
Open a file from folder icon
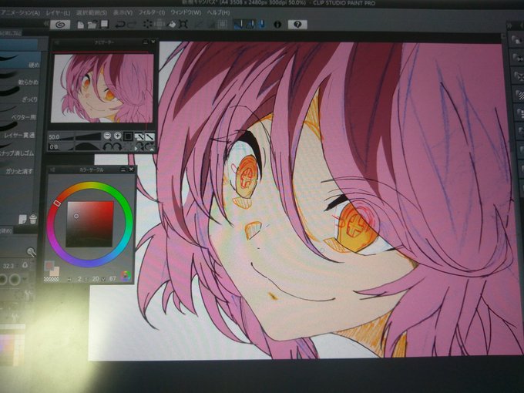pos(92,25)
